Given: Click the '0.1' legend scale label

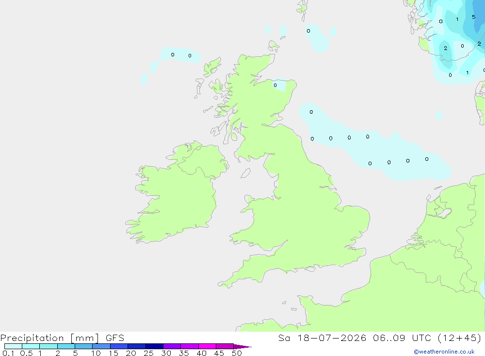Looking at the screenshot, I should pos(8,353).
